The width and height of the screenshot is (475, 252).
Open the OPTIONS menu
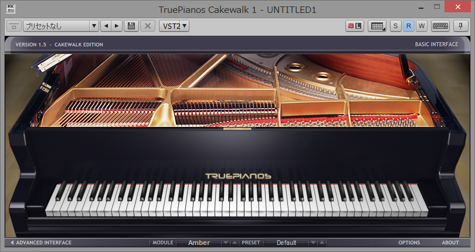[409, 243]
